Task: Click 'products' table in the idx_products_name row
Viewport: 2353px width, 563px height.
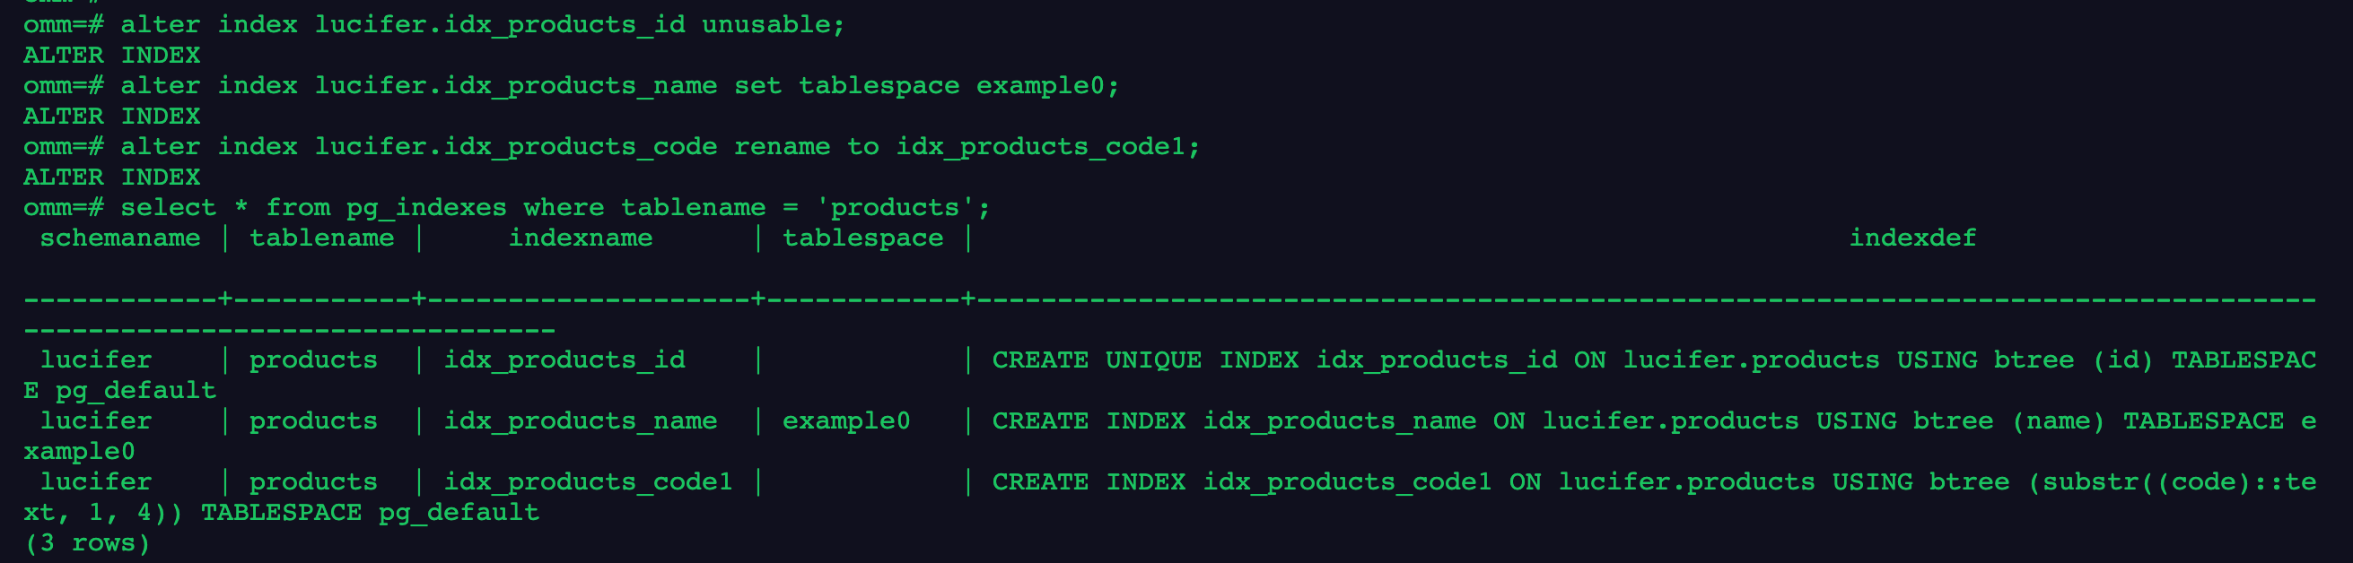Action: (313, 421)
